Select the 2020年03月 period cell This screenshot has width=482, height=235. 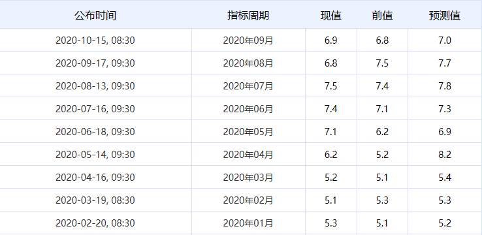pyautogui.click(x=248, y=178)
